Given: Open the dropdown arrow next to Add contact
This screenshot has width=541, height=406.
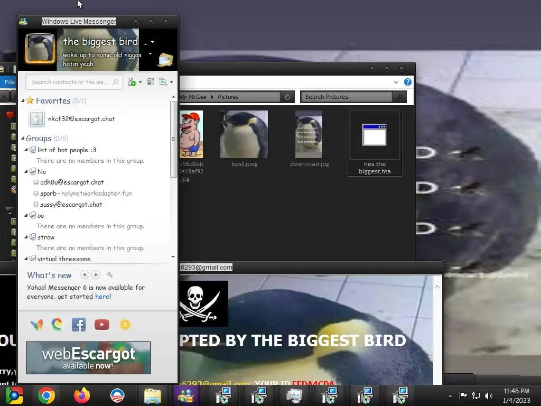Looking at the screenshot, I should pos(140,82).
